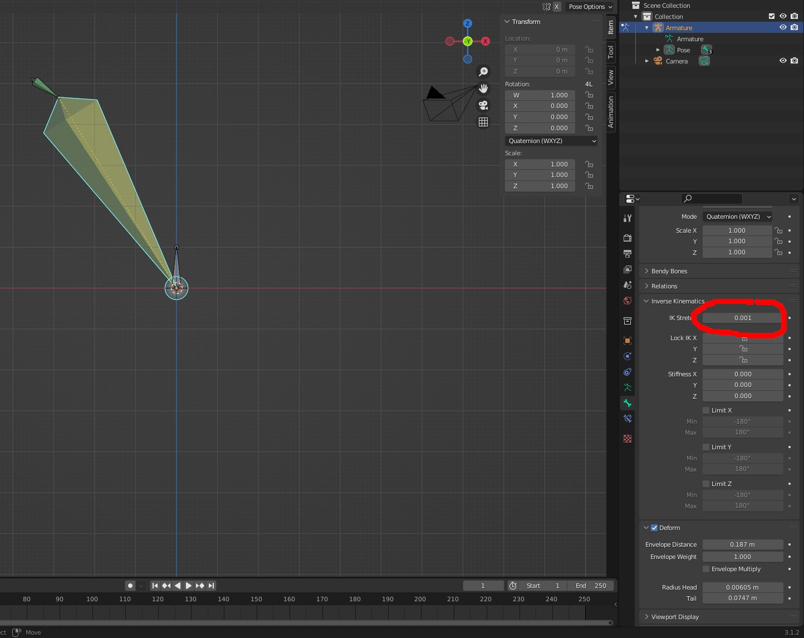Open Tool properties tab with wrench icon
The width and height of the screenshot is (804, 638).
pyautogui.click(x=627, y=218)
